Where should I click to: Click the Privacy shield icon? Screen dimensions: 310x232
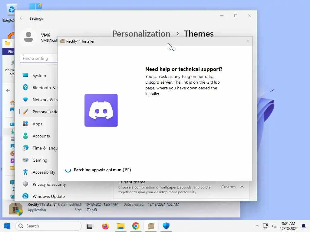click(x=25, y=184)
